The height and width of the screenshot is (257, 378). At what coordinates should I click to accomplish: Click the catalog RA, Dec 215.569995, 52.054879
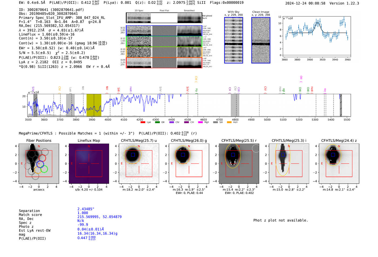[x=99, y=217]
